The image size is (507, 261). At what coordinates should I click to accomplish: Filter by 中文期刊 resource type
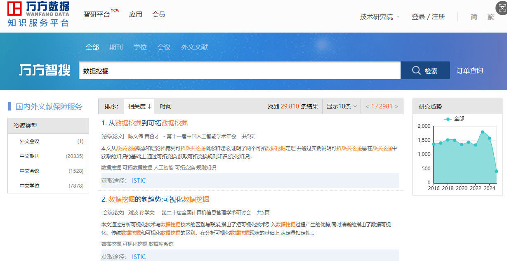pyautogui.click(x=30, y=156)
